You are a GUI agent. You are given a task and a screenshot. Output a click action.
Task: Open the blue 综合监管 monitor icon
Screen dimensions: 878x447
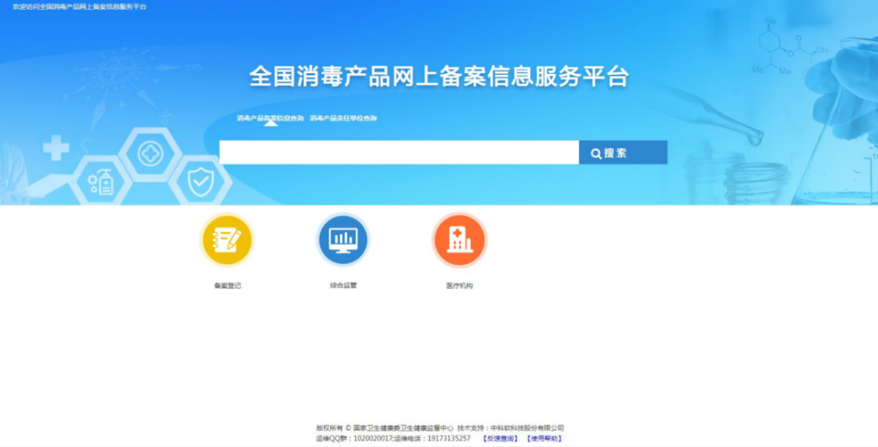click(342, 240)
